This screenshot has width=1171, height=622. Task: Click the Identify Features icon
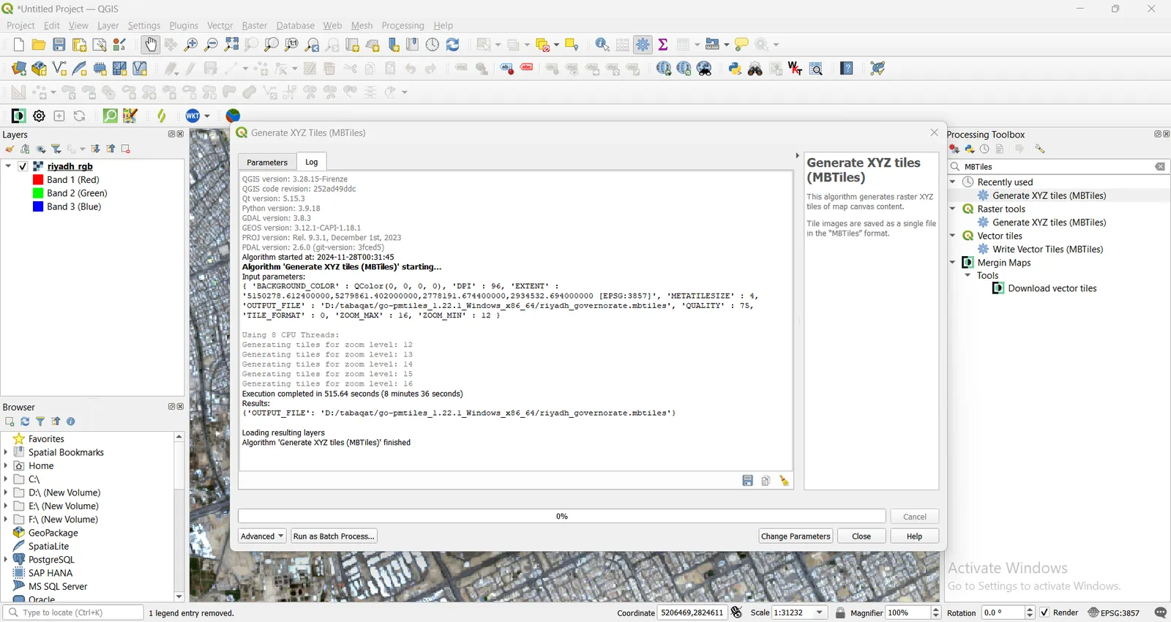point(602,45)
